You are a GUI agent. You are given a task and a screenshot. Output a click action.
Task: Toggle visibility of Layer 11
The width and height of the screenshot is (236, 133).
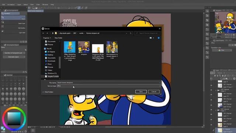pyautogui.click(x=211, y=115)
